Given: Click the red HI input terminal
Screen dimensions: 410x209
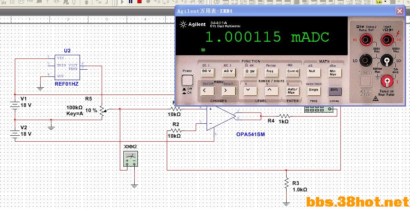Looking at the screenshot, I should [387, 40].
